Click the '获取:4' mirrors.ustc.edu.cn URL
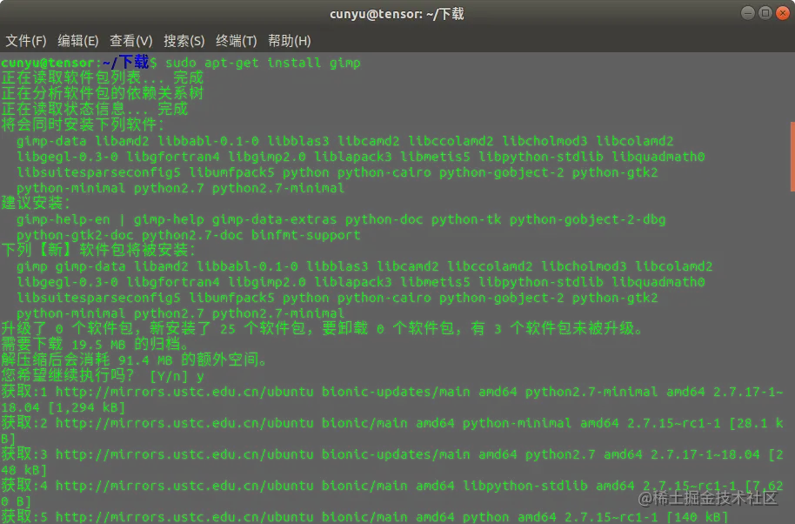 click(184, 486)
